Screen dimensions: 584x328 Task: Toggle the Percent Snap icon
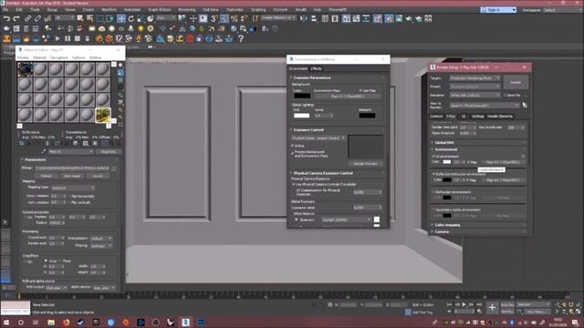(235, 18)
